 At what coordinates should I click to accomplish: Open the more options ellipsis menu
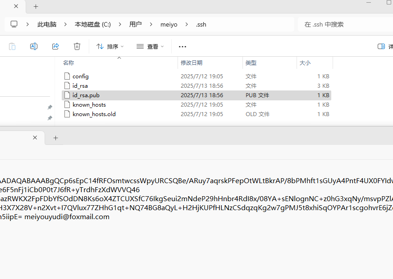pos(183,46)
